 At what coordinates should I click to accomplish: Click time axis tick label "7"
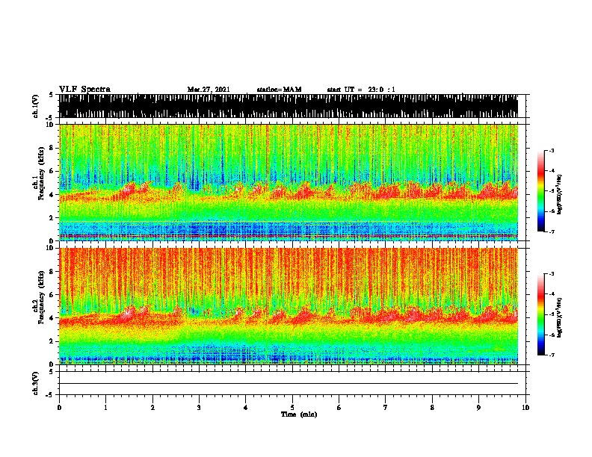pyautogui.click(x=386, y=408)
